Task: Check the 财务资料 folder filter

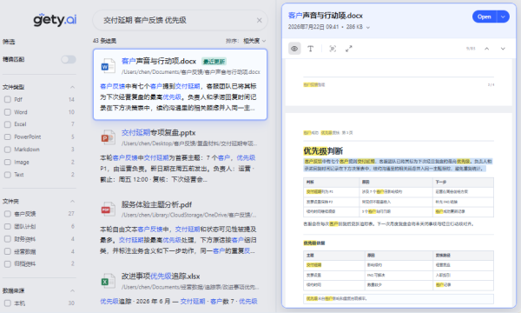Action: (7, 239)
